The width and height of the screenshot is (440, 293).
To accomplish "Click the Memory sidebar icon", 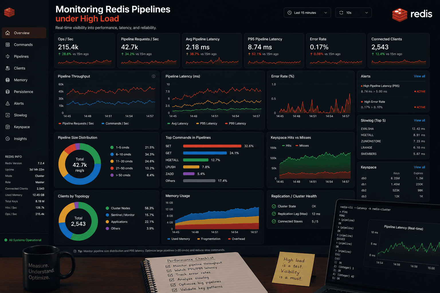I will (8, 80).
